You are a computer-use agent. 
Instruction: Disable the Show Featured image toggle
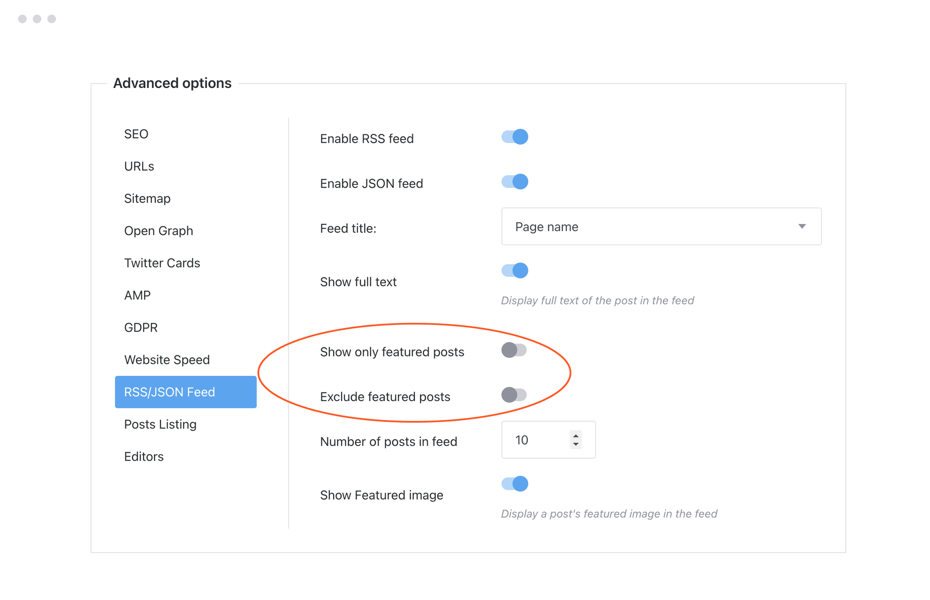click(515, 484)
